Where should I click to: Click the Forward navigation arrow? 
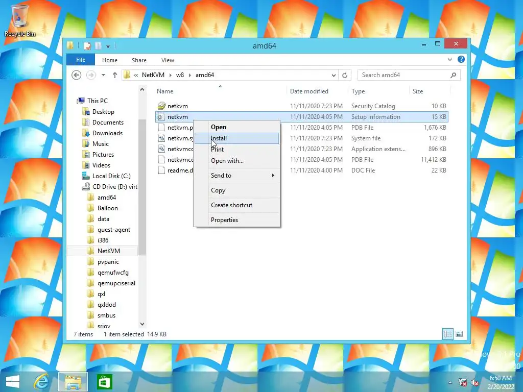[x=91, y=75]
